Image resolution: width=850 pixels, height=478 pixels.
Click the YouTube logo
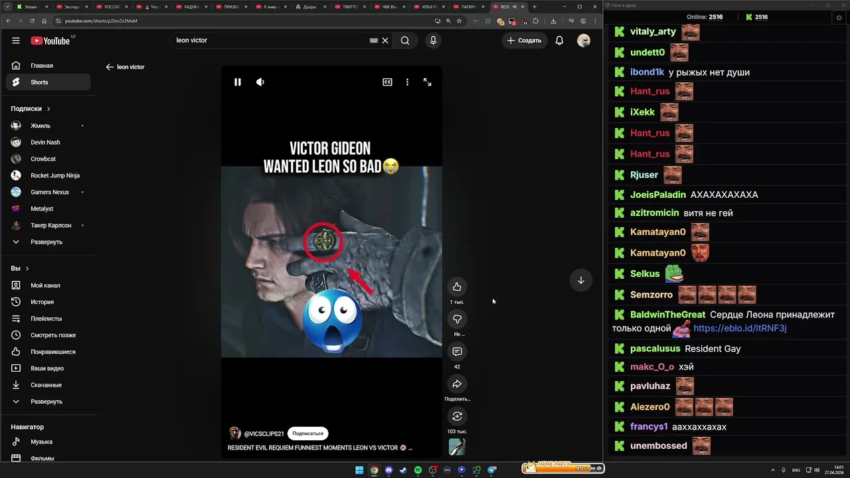click(50, 40)
